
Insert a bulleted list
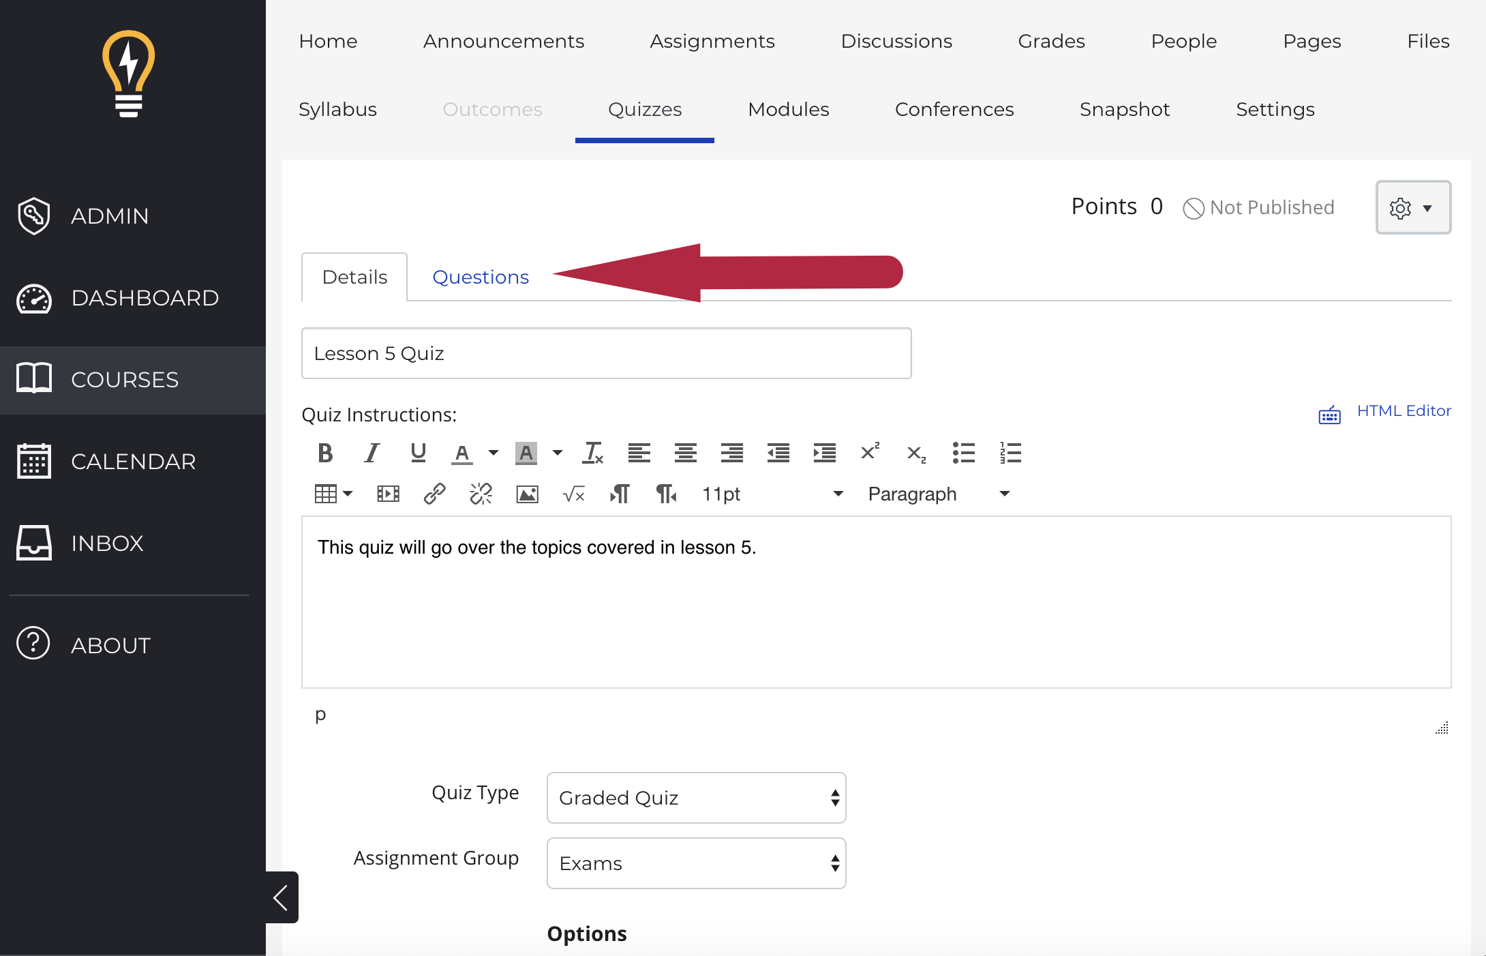click(x=964, y=453)
